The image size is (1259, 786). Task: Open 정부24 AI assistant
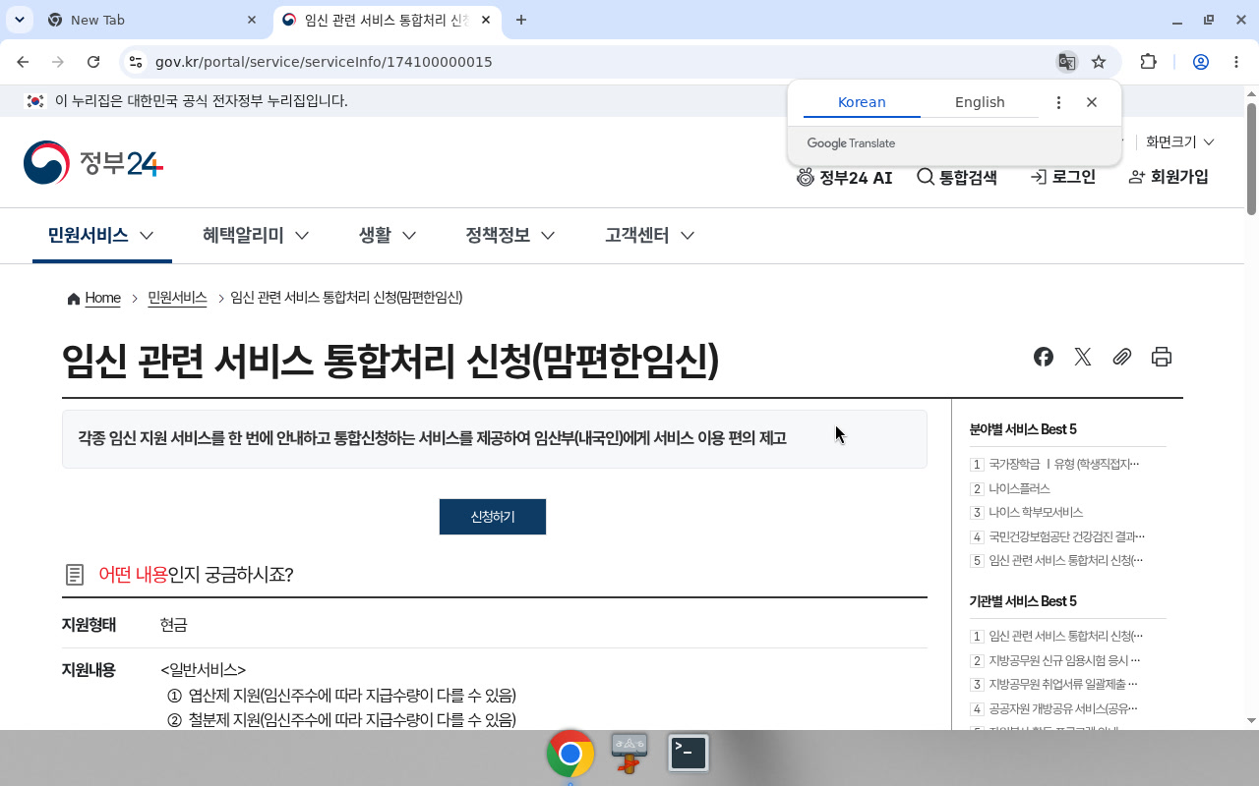pyautogui.click(x=845, y=177)
